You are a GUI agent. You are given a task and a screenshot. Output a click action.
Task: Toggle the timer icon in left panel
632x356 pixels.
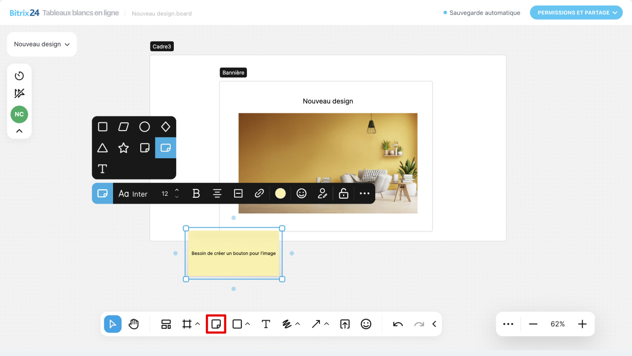pos(19,75)
